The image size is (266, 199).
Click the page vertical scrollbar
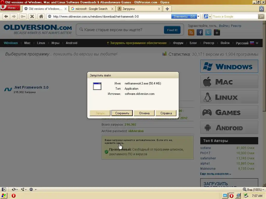coord(264,104)
